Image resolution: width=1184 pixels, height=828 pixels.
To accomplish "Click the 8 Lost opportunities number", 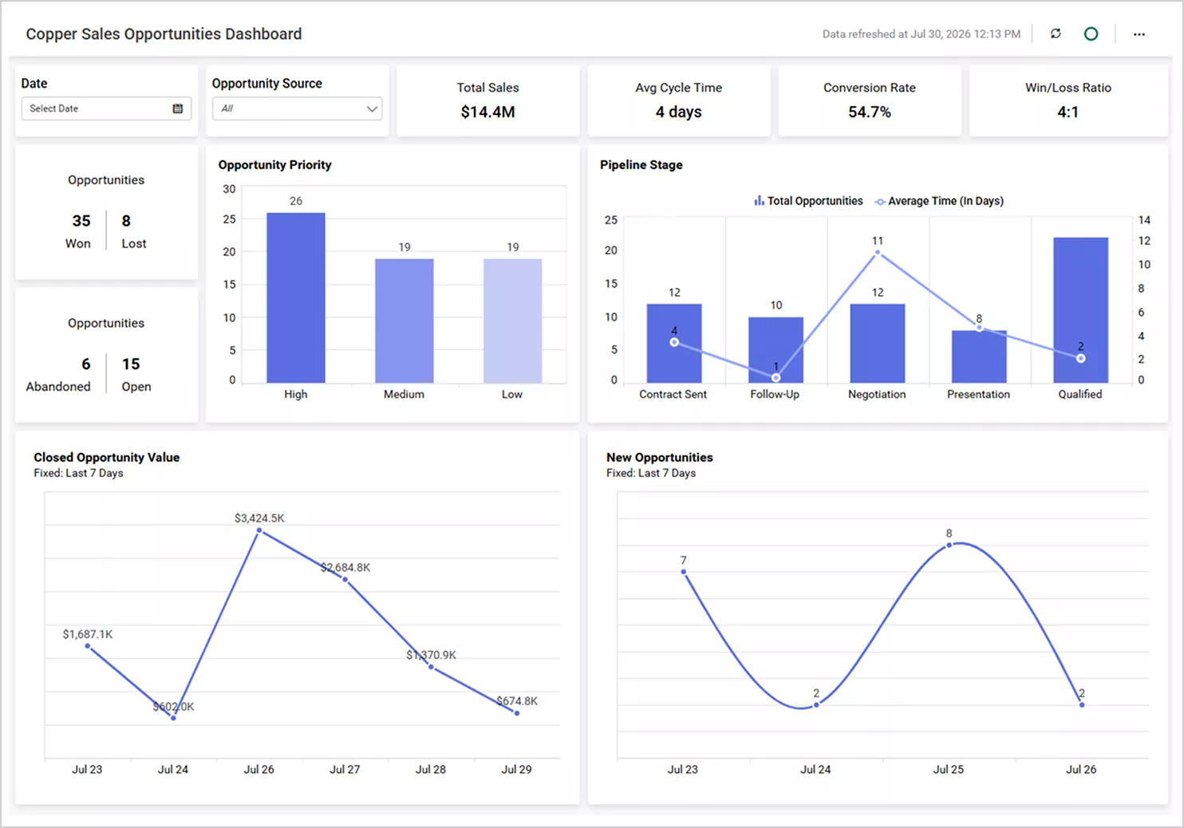I will [126, 221].
